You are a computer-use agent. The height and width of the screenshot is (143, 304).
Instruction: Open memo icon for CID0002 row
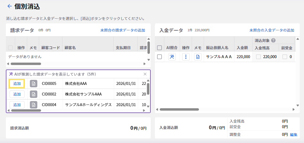tap(33, 94)
